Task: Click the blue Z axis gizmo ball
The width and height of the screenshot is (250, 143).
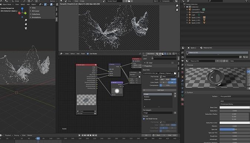Action: [x=22, y=8]
